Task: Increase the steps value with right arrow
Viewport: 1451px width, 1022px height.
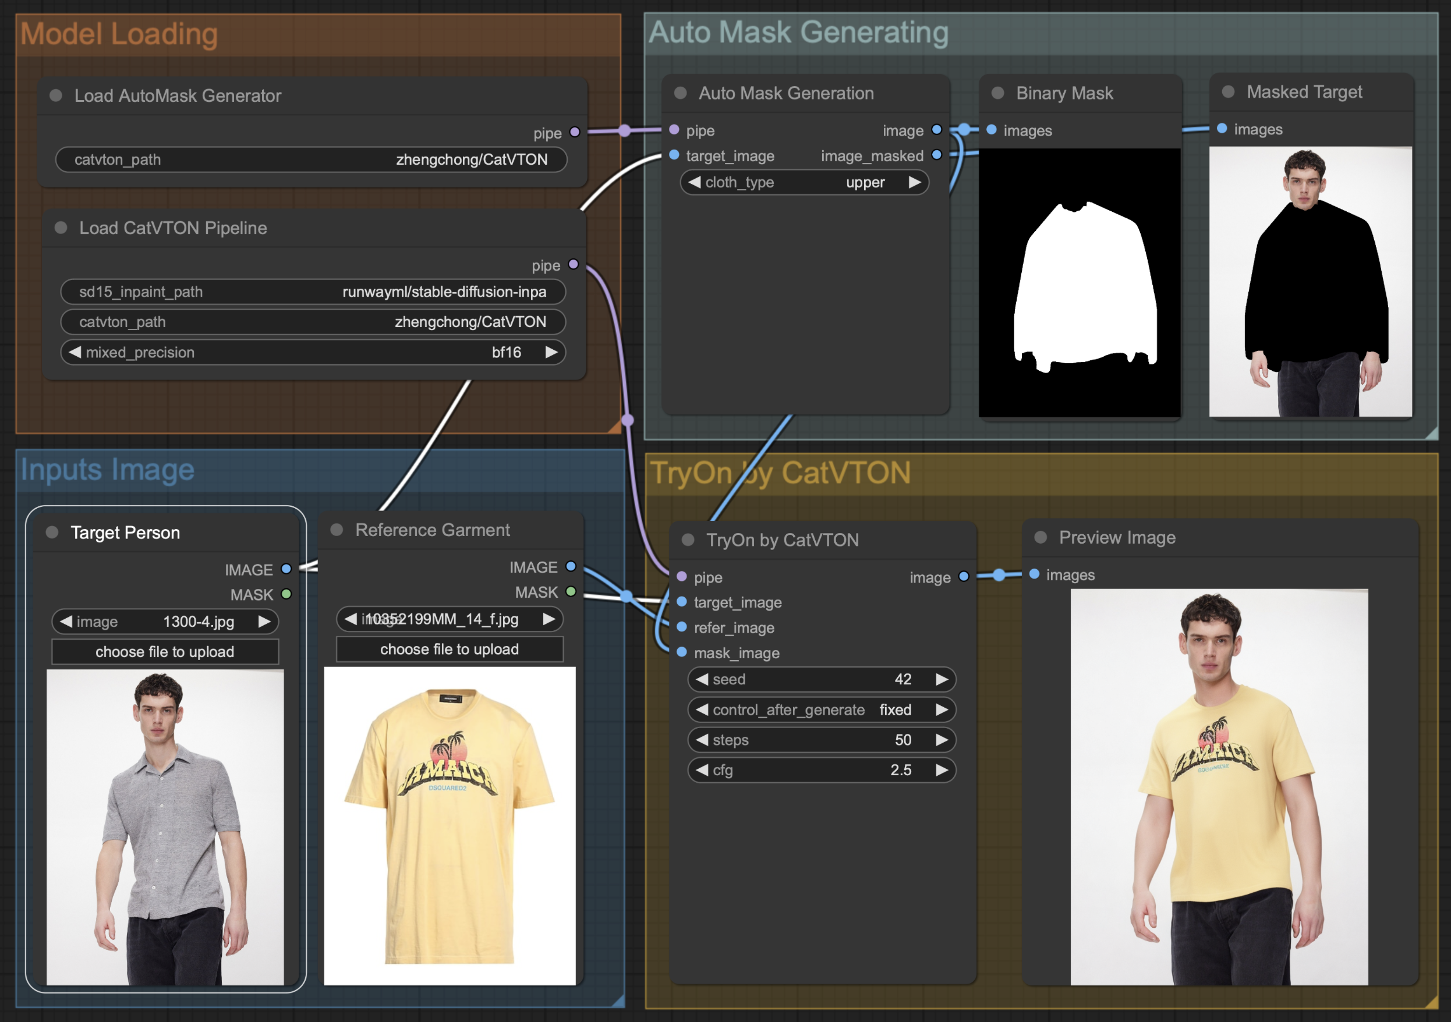Action: coord(942,739)
